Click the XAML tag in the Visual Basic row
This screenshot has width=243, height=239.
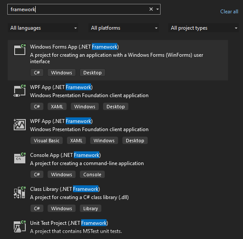(76, 141)
